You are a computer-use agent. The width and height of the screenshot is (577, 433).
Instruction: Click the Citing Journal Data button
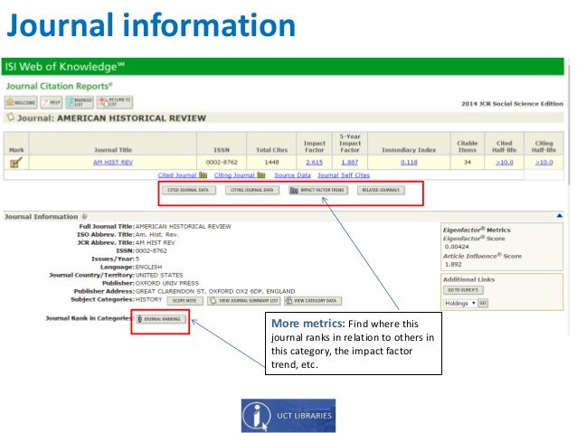pyautogui.click(x=252, y=190)
